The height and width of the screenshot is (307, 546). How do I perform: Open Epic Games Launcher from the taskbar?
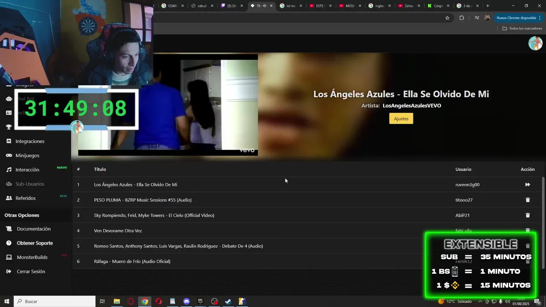pos(200,301)
